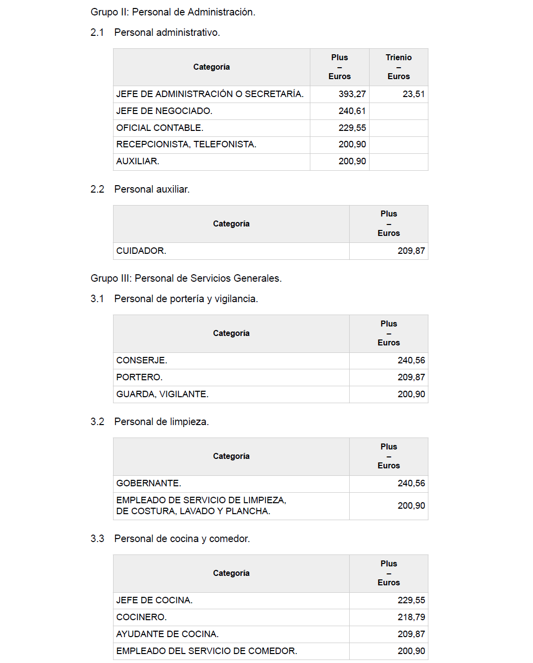
Task: Click the OFICIAL CONTABLE category cell
Action: click(160, 128)
